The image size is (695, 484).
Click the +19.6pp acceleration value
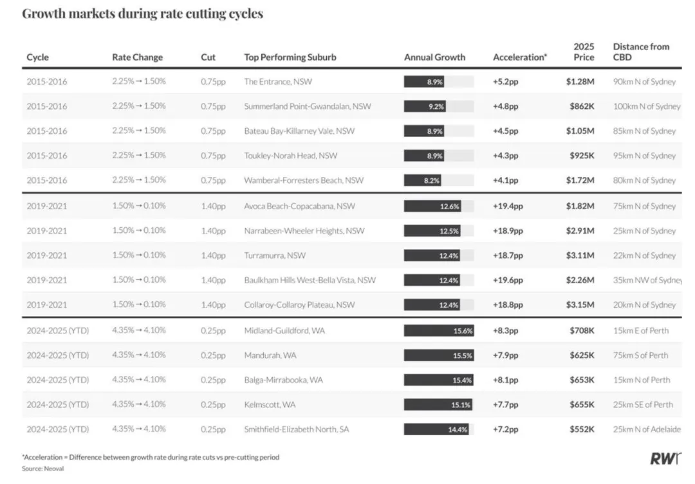[x=508, y=280]
